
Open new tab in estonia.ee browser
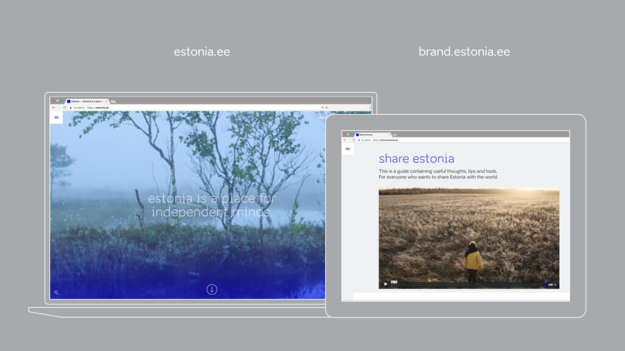[x=113, y=102]
